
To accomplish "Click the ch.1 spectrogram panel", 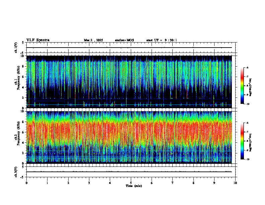I will coord(129,82).
